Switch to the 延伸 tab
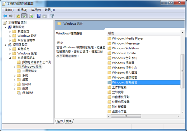 60,121
